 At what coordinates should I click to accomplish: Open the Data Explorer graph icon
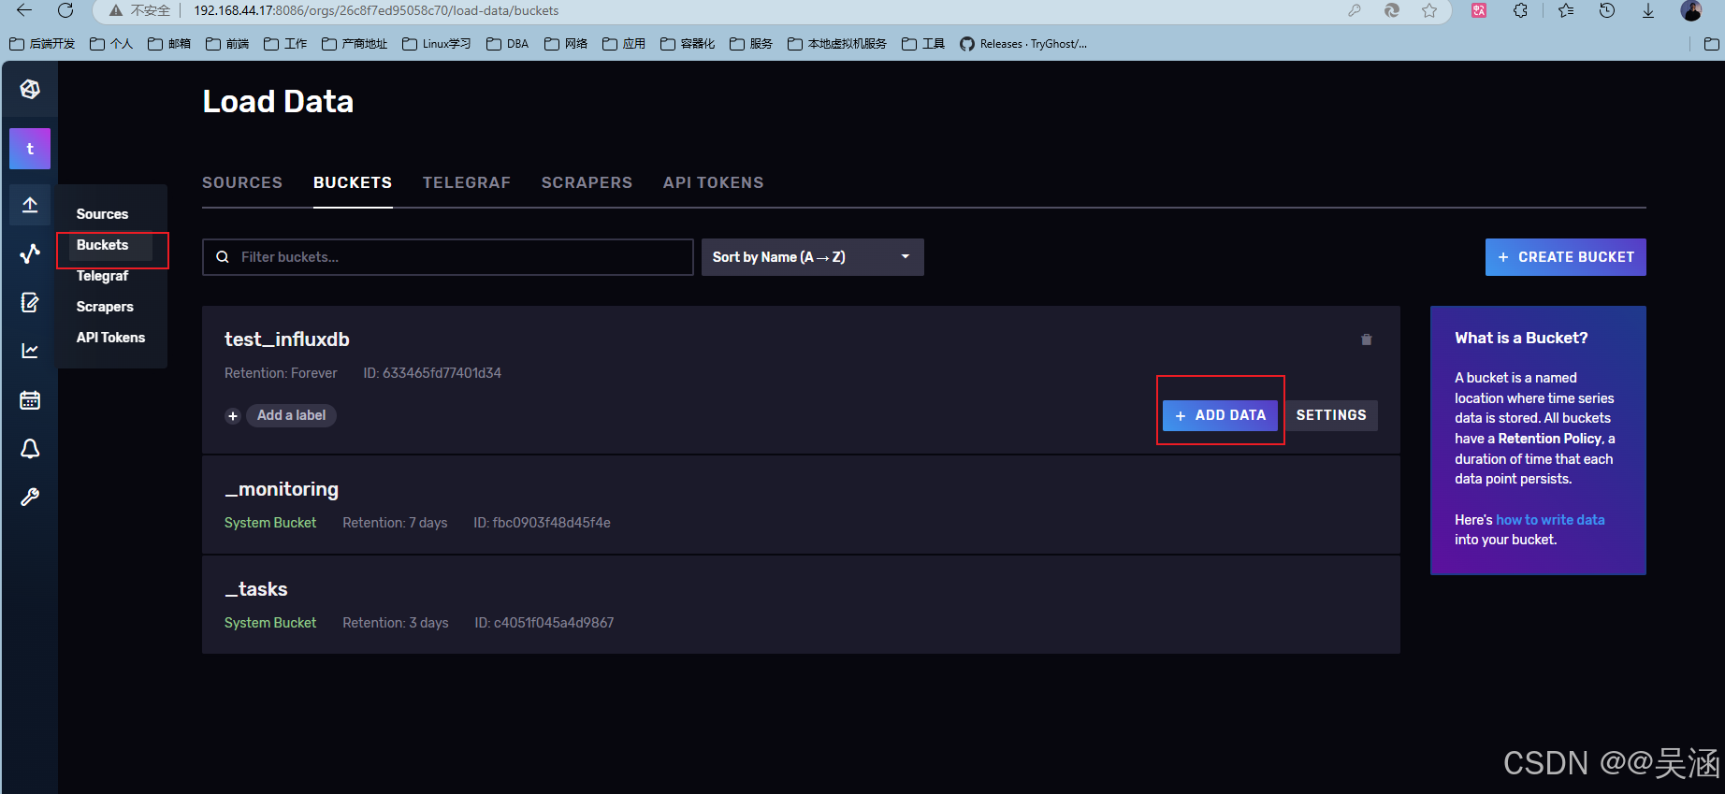point(30,253)
